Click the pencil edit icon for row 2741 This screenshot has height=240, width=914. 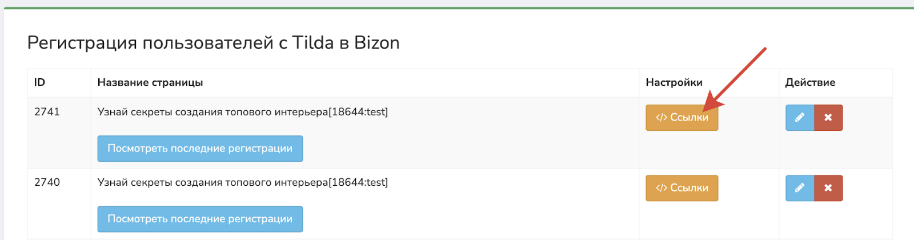point(800,118)
